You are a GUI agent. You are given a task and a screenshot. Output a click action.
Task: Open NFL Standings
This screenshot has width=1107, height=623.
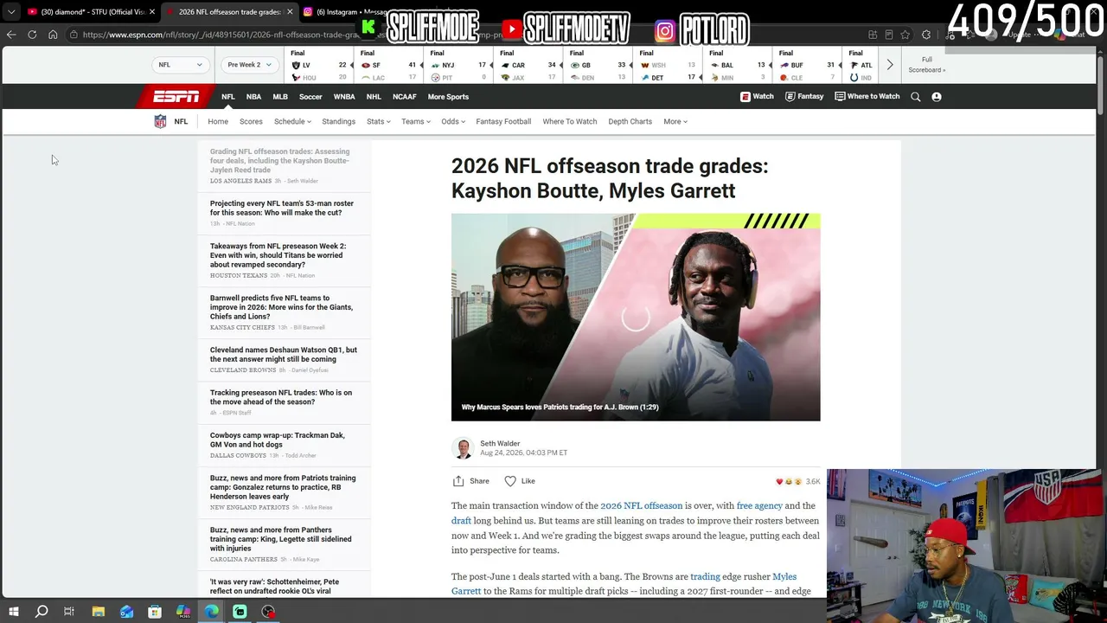tap(338, 121)
